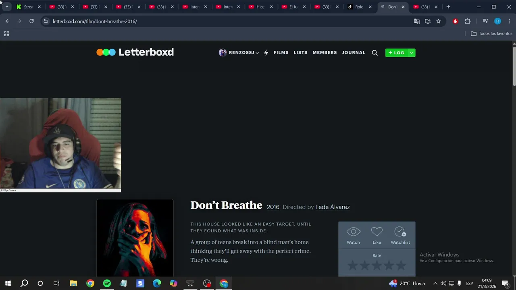Viewport: 516px width, 290px height.
Task: Click the green LOG button
Action: (397, 53)
